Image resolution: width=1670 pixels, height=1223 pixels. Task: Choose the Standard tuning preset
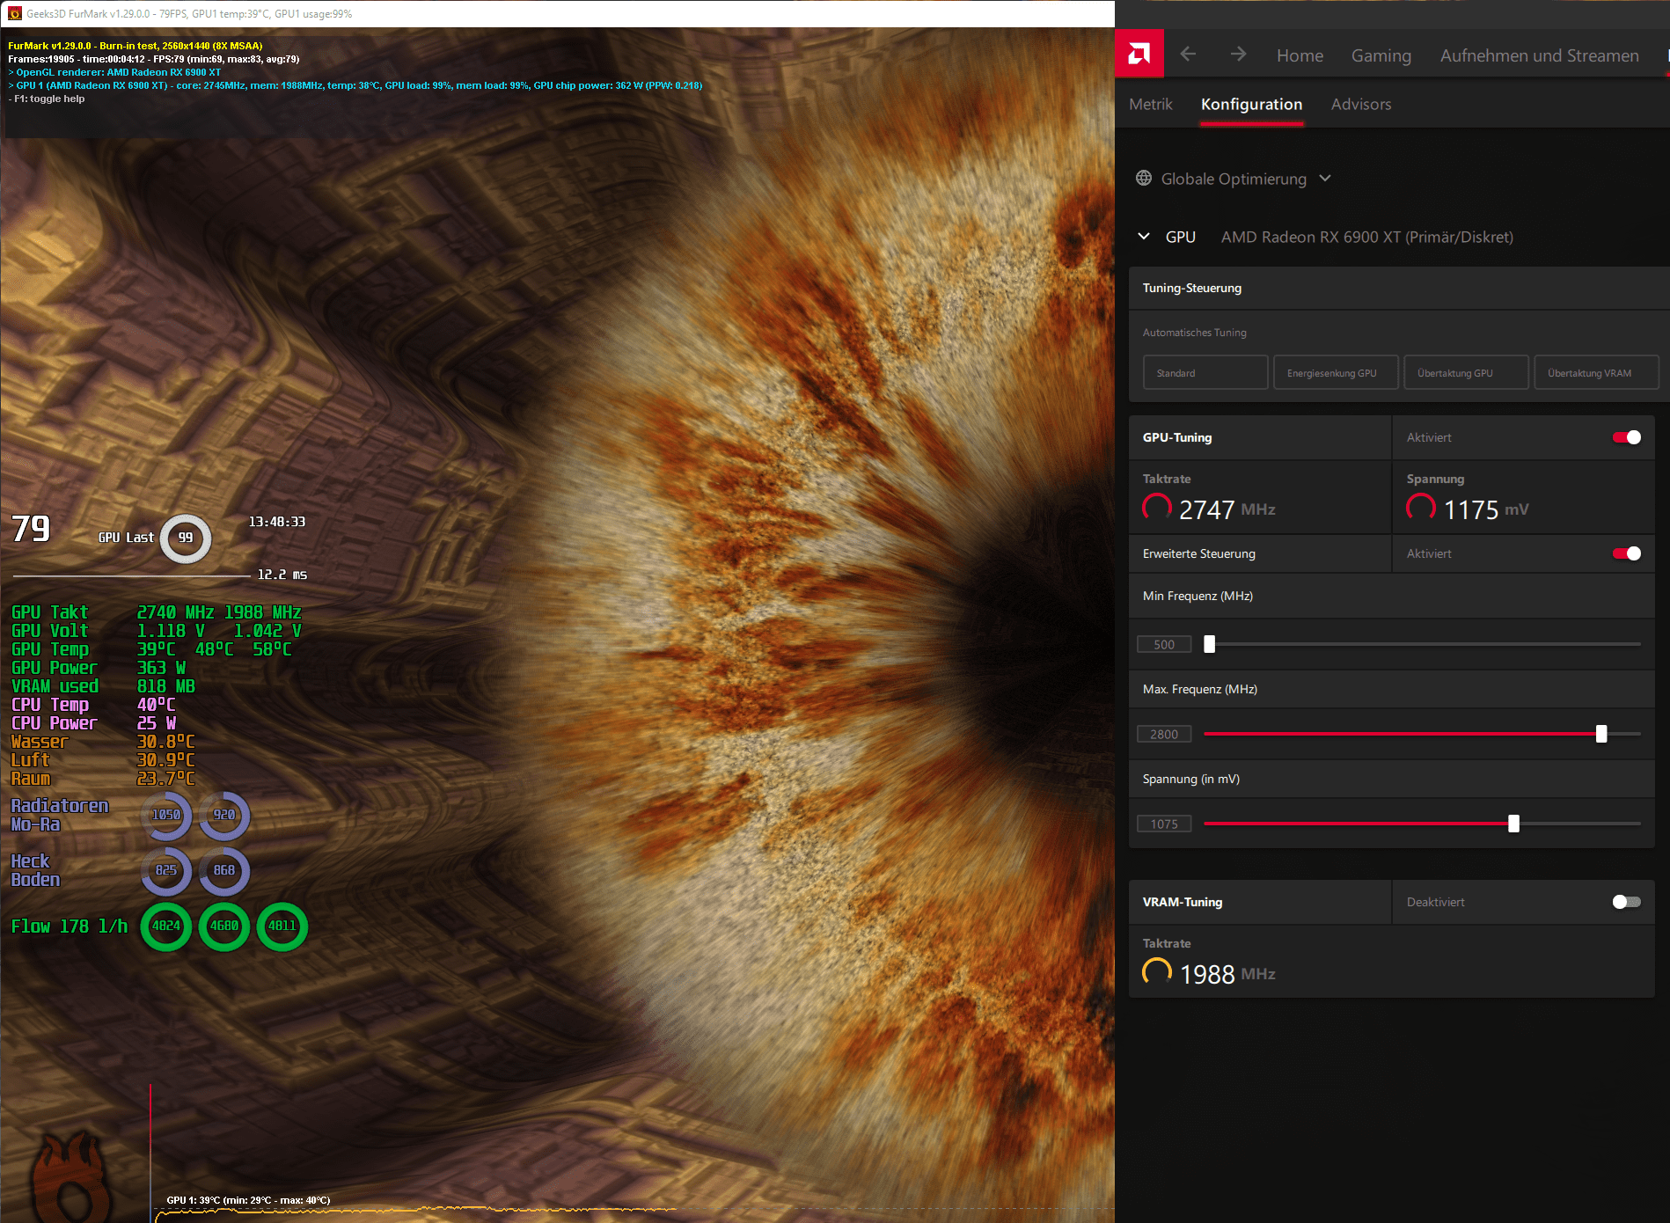coord(1205,372)
